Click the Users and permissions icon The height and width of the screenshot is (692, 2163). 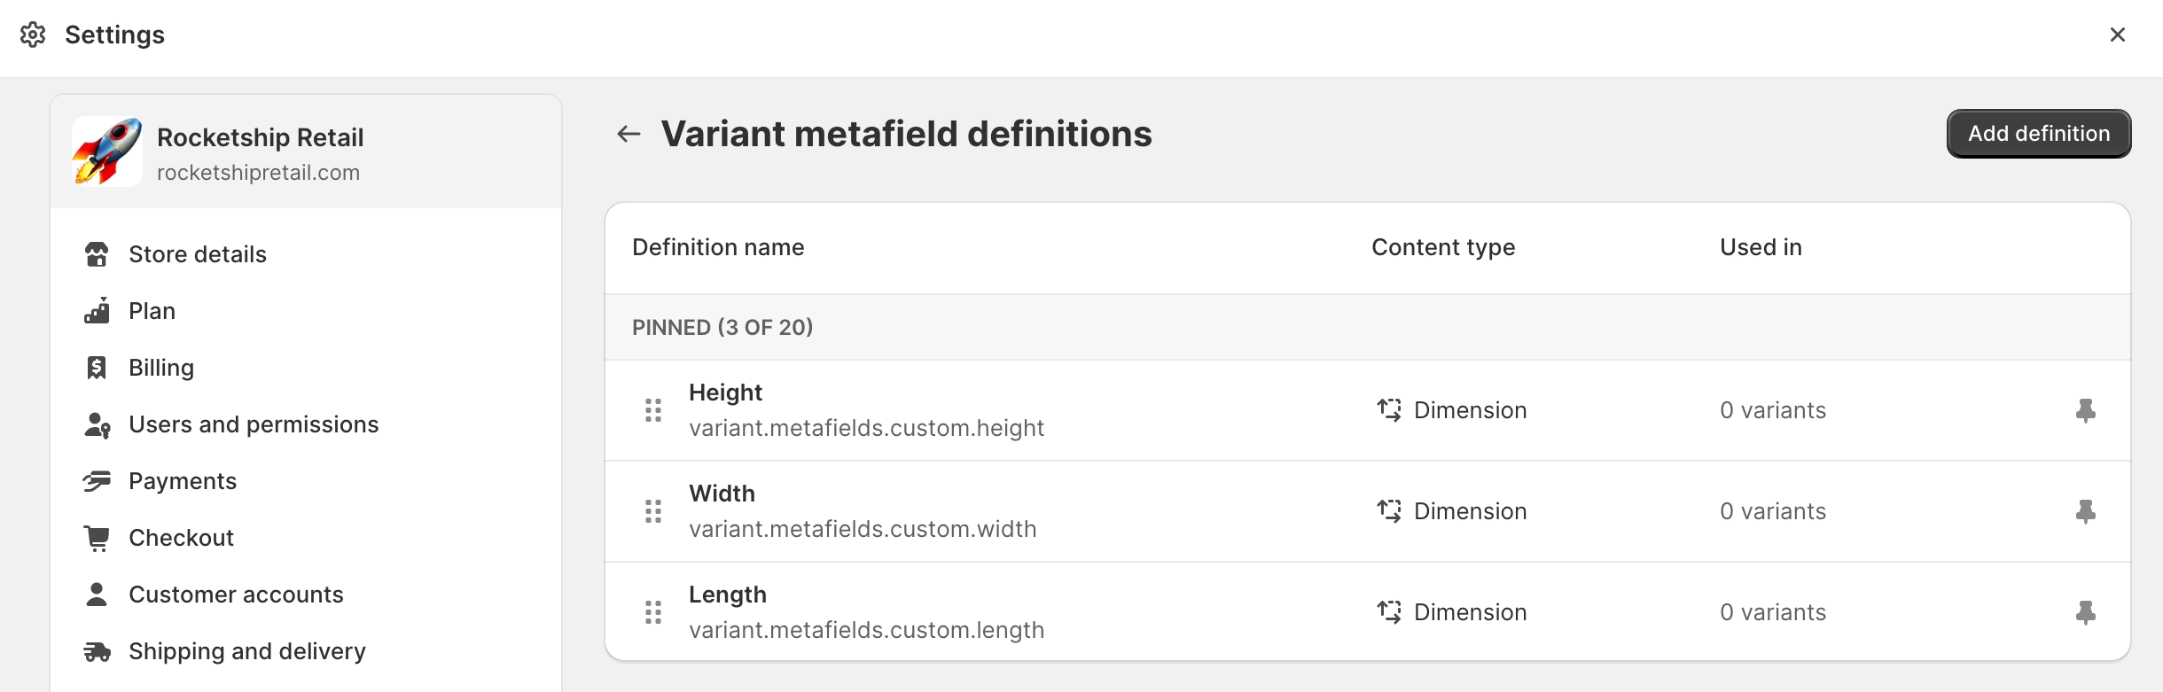pos(97,425)
